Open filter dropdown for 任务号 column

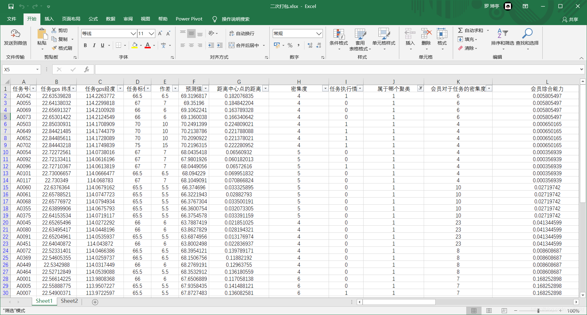pos(33,89)
